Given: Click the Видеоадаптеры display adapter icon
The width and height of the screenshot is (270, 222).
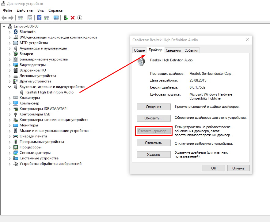Looking at the screenshot, I should (16, 65).
